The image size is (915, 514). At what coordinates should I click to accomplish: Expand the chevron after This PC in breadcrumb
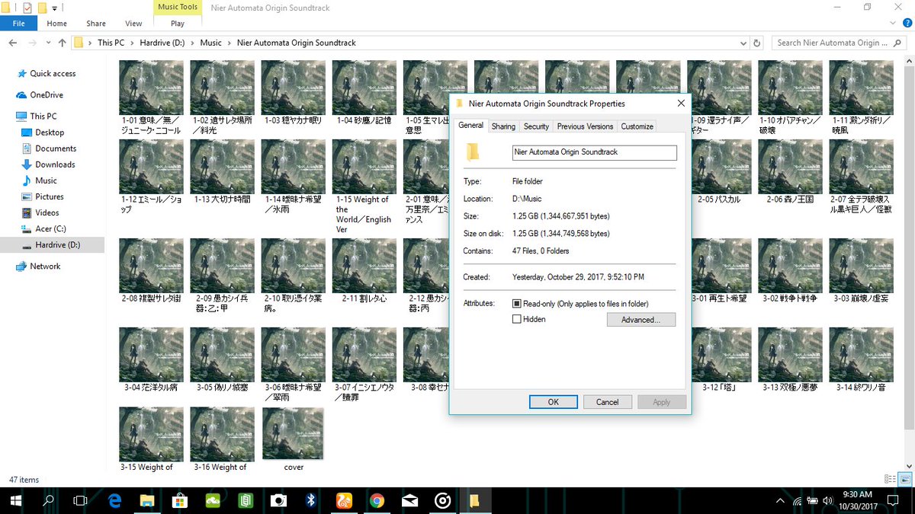132,43
